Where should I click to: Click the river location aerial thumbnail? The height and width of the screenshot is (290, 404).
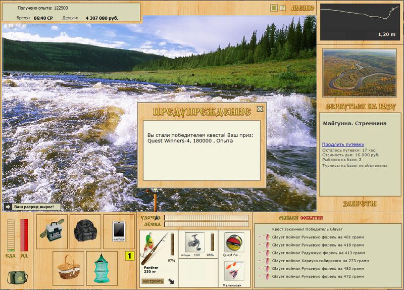click(360, 73)
